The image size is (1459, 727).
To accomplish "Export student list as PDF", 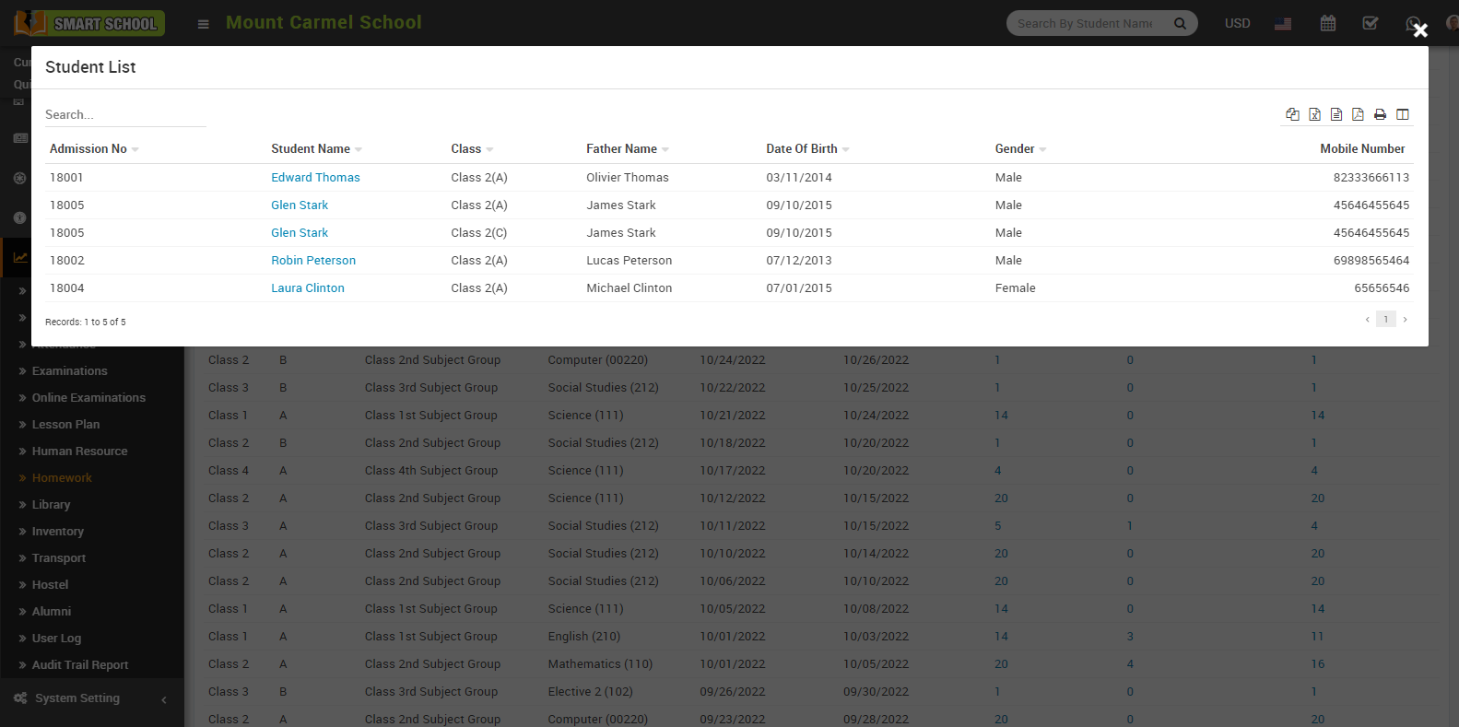I will tap(1358, 114).
